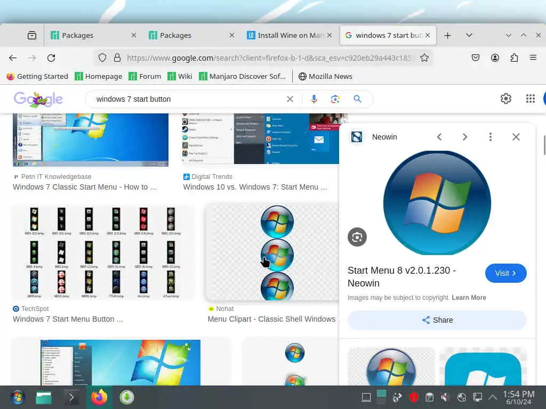
Task: Click the Windows 7 Classic Start Menu title link
Action: click(85, 187)
